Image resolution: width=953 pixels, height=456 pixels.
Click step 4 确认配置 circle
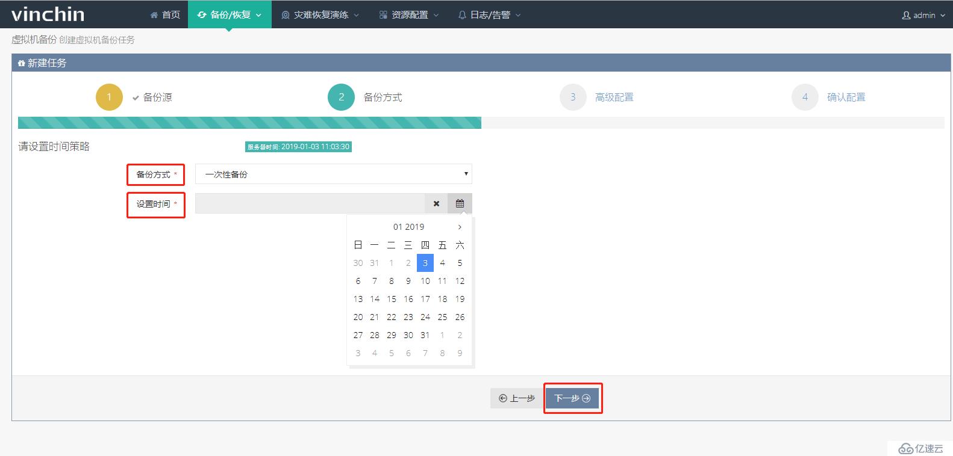(805, 97)
